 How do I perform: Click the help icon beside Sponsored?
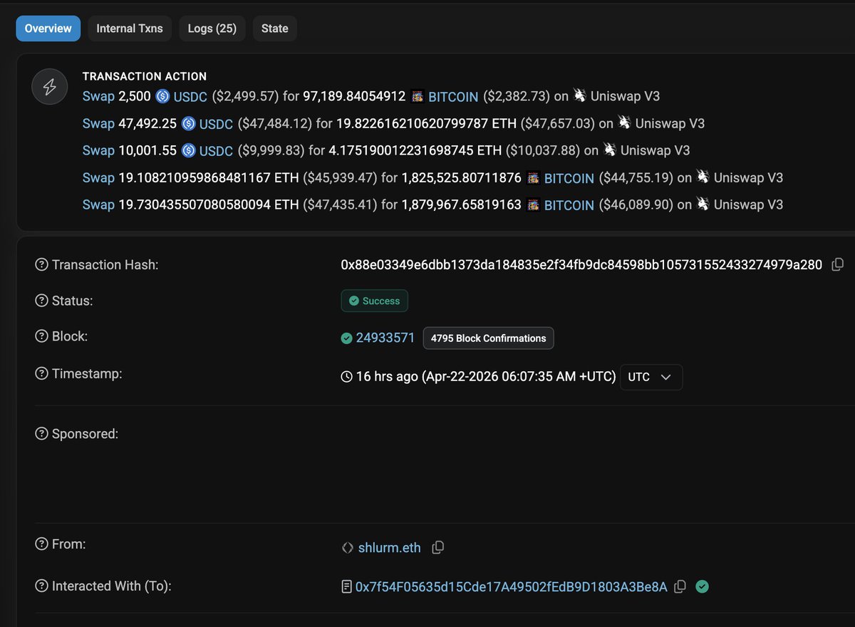click(42, 433)
